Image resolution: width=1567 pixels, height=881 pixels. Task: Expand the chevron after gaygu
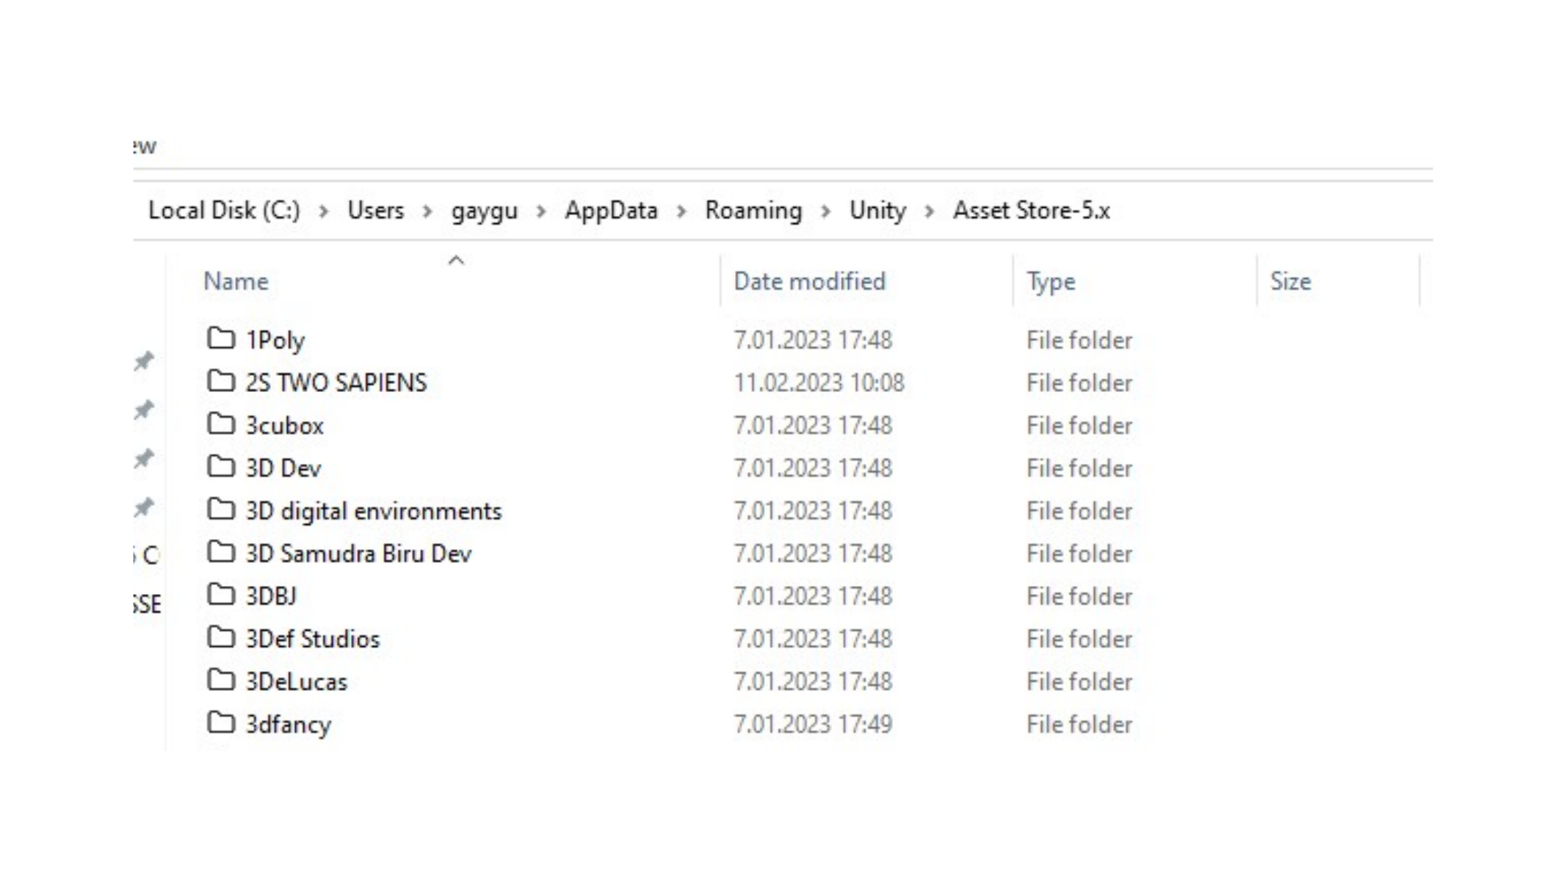pos(541,211)
